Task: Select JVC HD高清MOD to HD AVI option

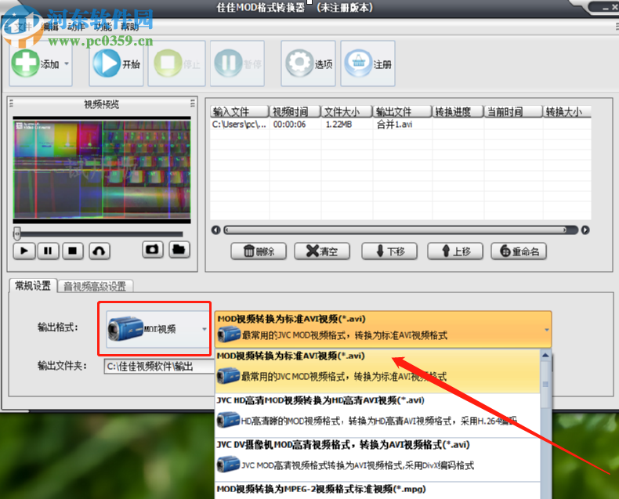Action: tap(378, 415)
